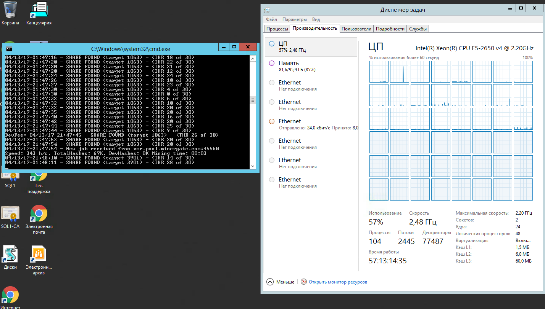Viewport: 545px width, 309px height.
Task: Click the Intel(R) Xeon(R) CPU E5-2650 v4 label
Action: point(474,48)
